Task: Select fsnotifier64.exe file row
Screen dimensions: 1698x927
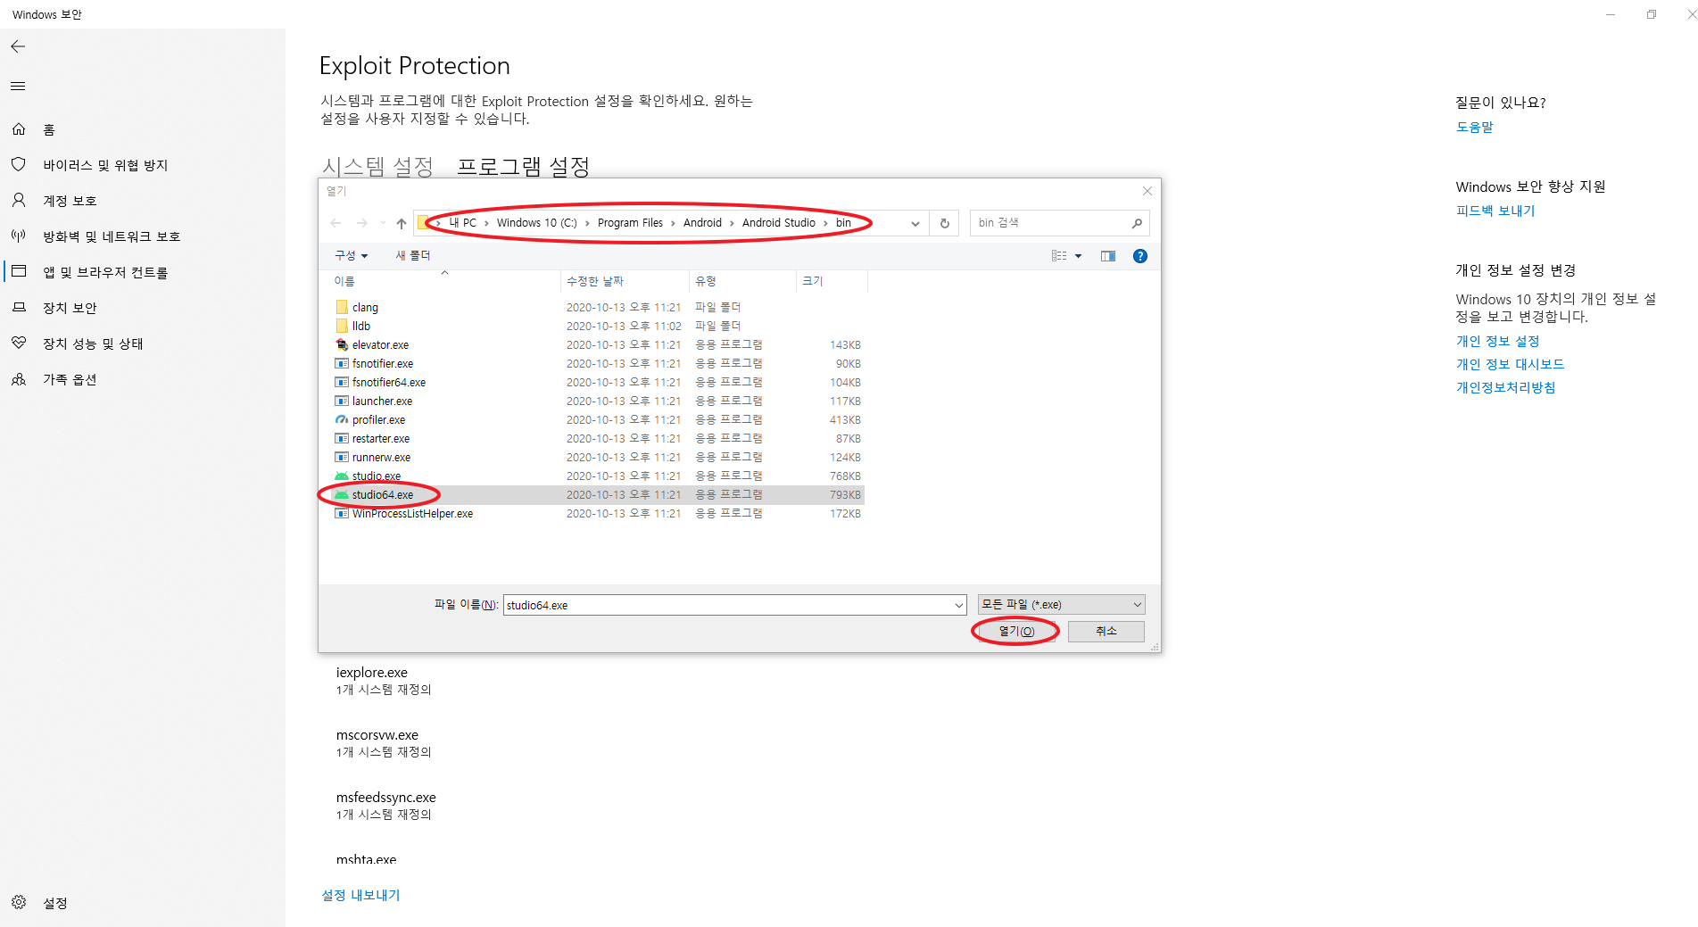Action: (x=596, y=382)
